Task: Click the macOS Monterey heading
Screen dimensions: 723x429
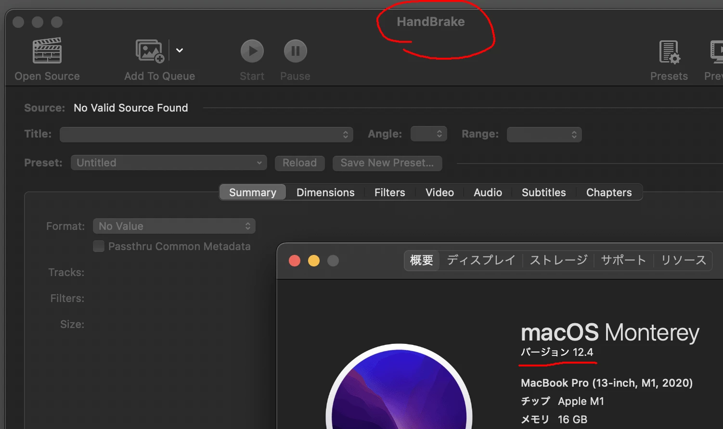Action: [x=610, y=332]
